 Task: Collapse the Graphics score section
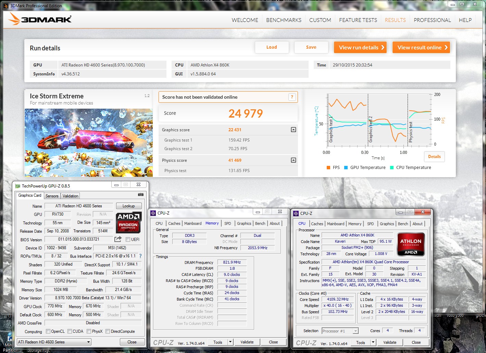tap(293, 130)
